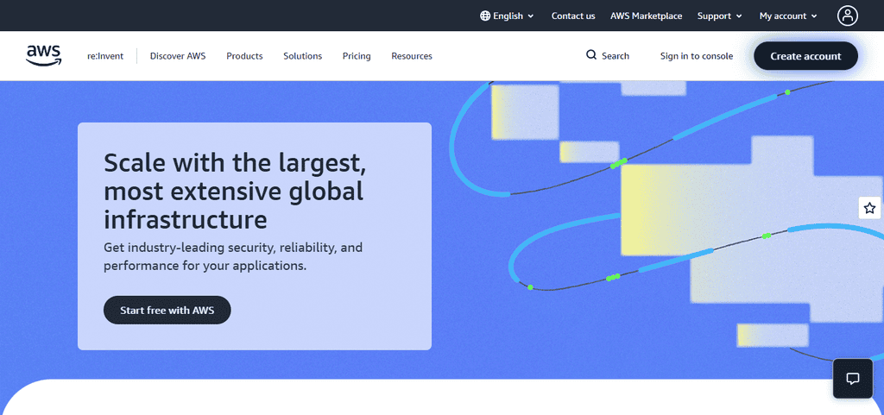Screen dimensions: 884x415
Task: Open the Solutions menu
Action: tap(303, 56)
